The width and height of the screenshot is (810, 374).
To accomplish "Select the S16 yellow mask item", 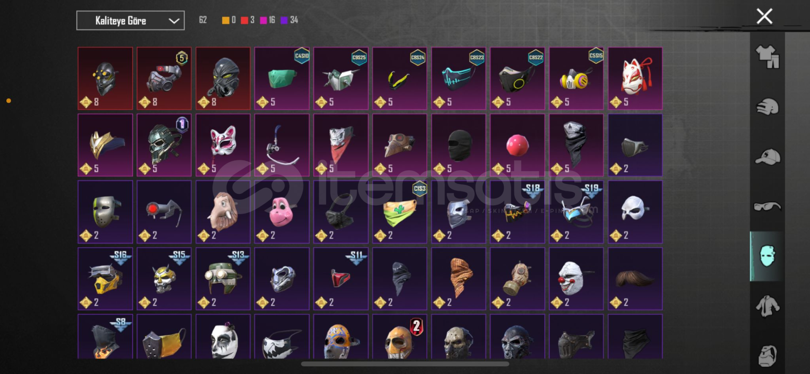I will point(105,279).
